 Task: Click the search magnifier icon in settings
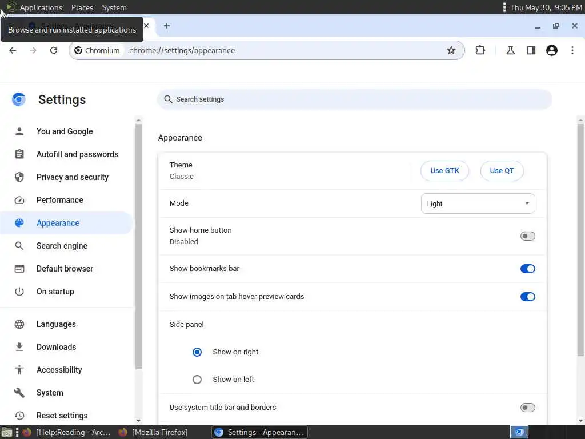pos(169,99)
